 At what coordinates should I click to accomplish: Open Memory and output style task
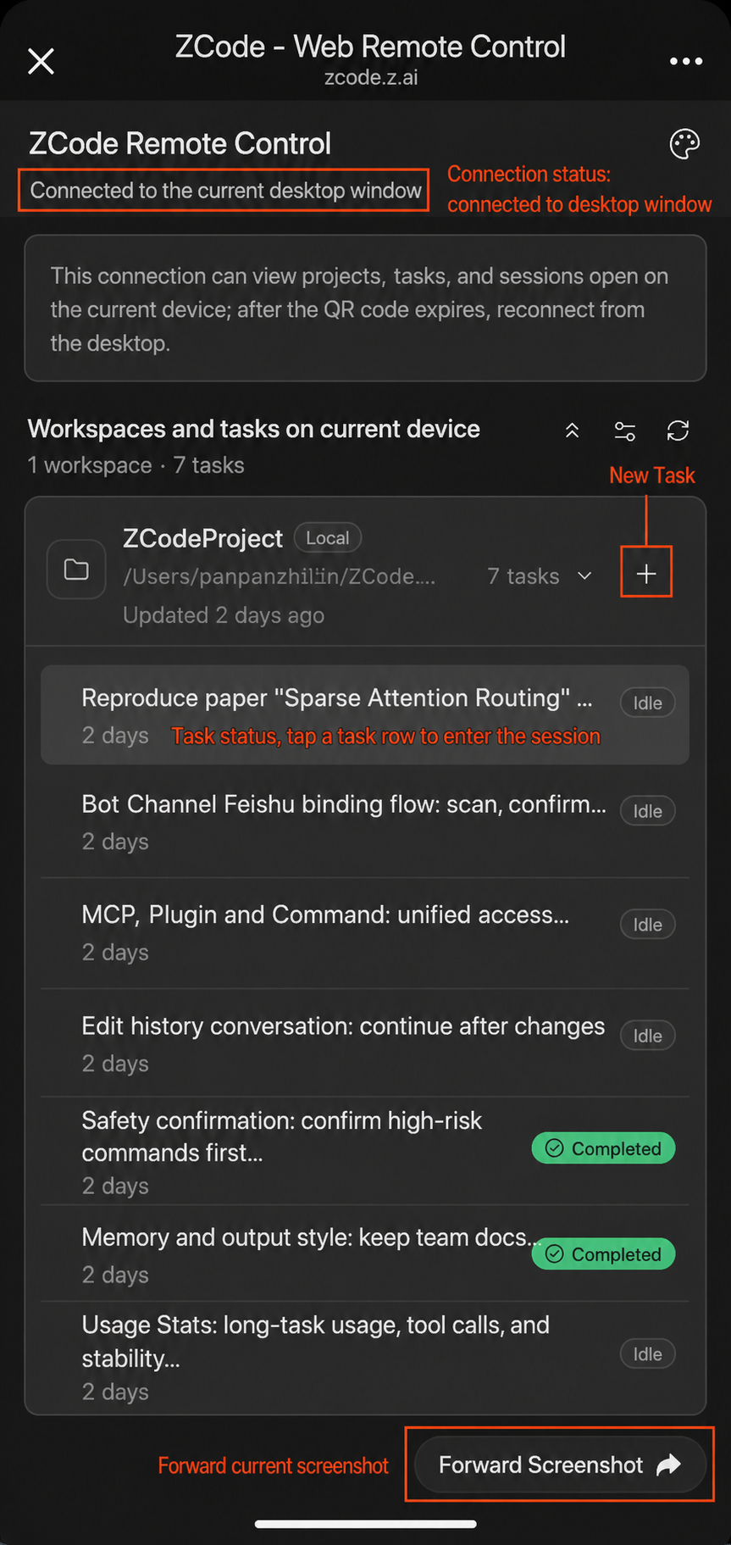[x=365, y=1253]
